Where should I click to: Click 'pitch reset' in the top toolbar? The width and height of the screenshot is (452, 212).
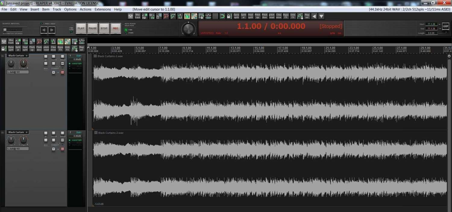pyautogui.click(x=272, y=16)
